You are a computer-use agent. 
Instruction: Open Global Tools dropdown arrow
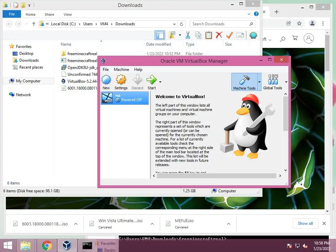pyautogui.click(x=286, y=82)
